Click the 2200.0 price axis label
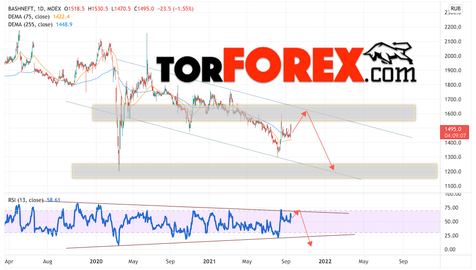This screenshot has height=270, width=476. click(452, 27)
